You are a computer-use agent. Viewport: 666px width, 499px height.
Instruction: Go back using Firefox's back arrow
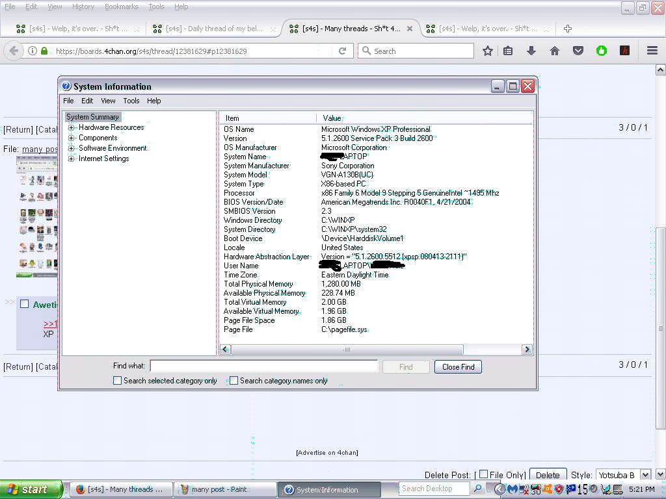pyautogui.click(x=14, y=51)
